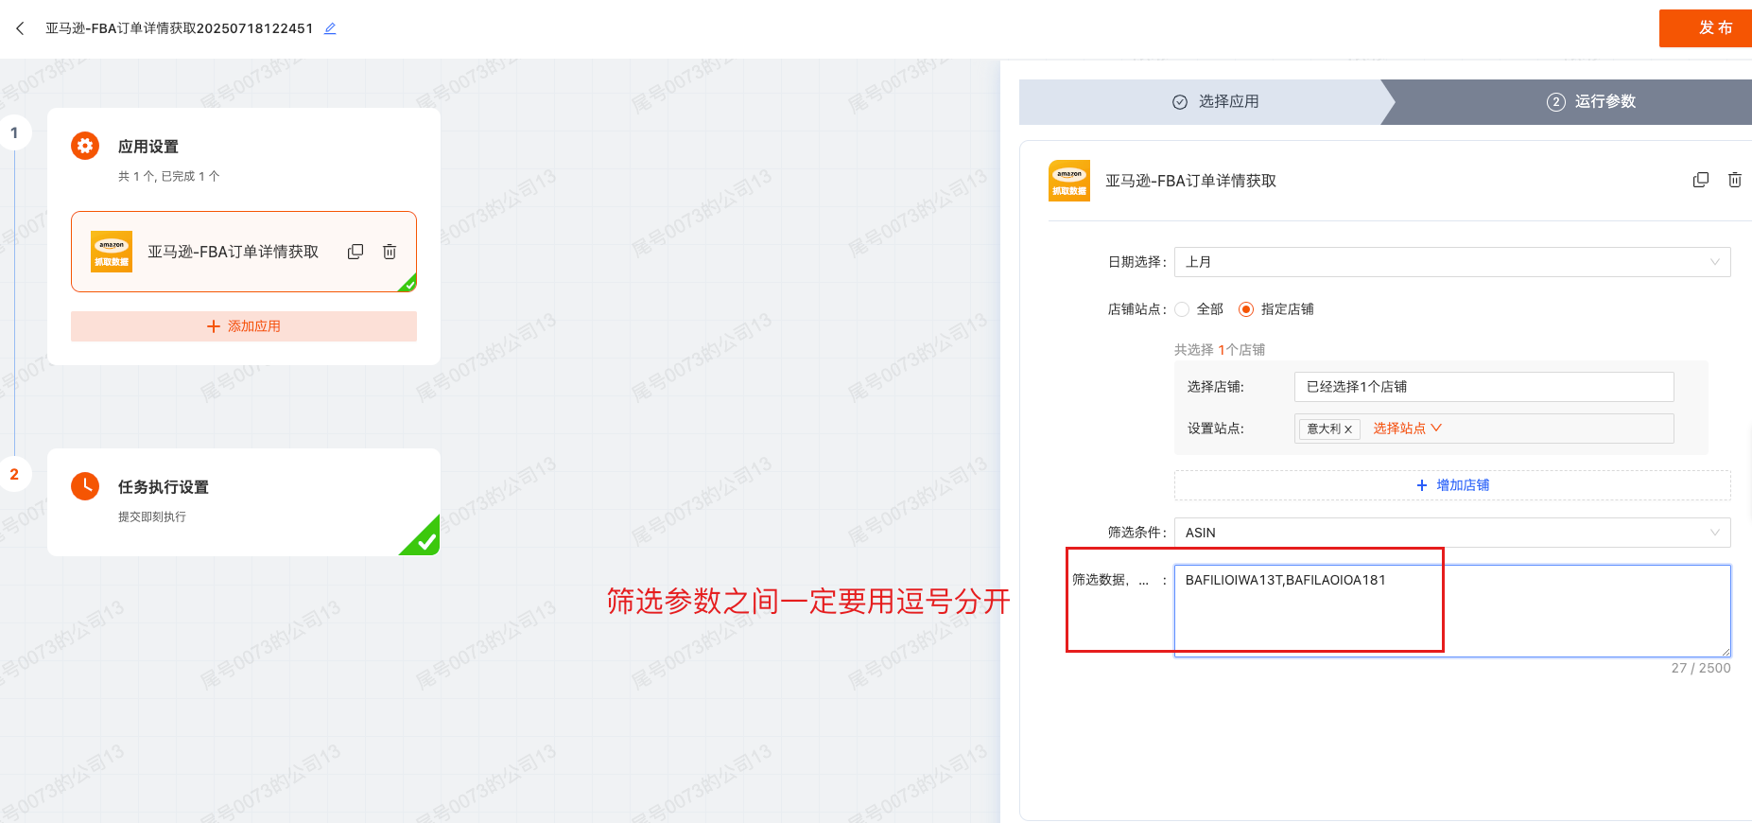The image size is (1752, 823).
Task: Remove app via right panel trash icon
Action: [x=1735, y=180]
